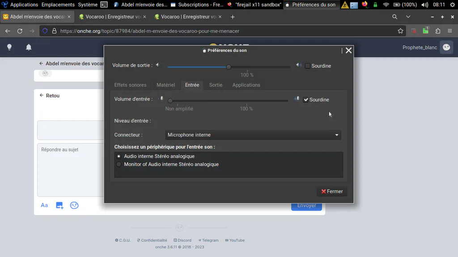
Task: Open the terminal launcher in top panel
Action: click(x=104, y=4)
